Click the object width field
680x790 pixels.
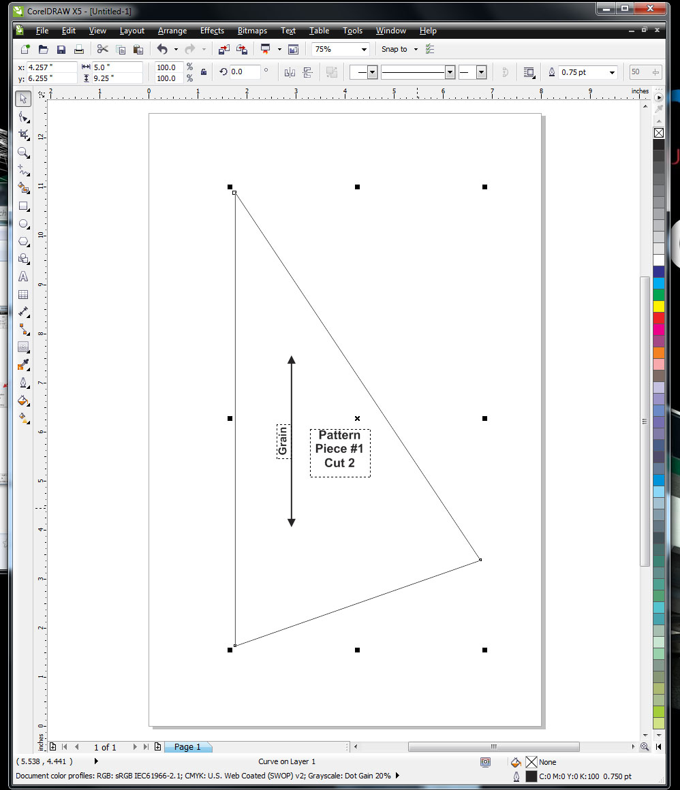(117, 67)
